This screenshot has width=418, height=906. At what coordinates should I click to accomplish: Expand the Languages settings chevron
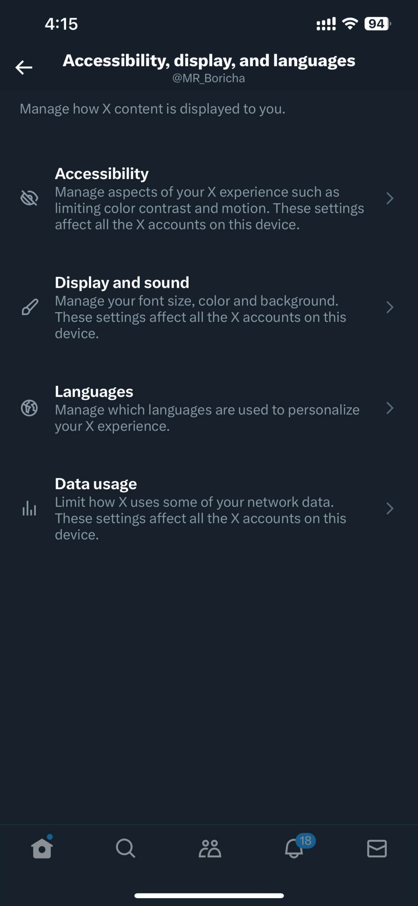pos(389,409)
